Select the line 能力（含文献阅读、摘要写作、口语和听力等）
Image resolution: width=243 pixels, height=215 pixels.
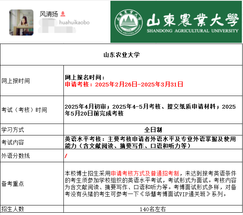pos(127,146)
